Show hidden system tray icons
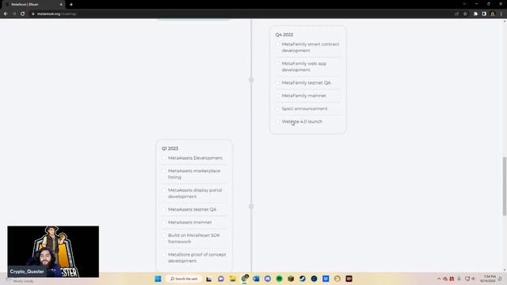 click(439, 279)
